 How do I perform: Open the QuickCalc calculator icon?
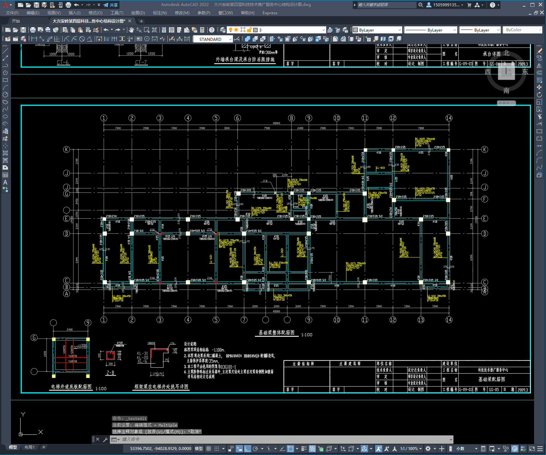pos(202,30)
